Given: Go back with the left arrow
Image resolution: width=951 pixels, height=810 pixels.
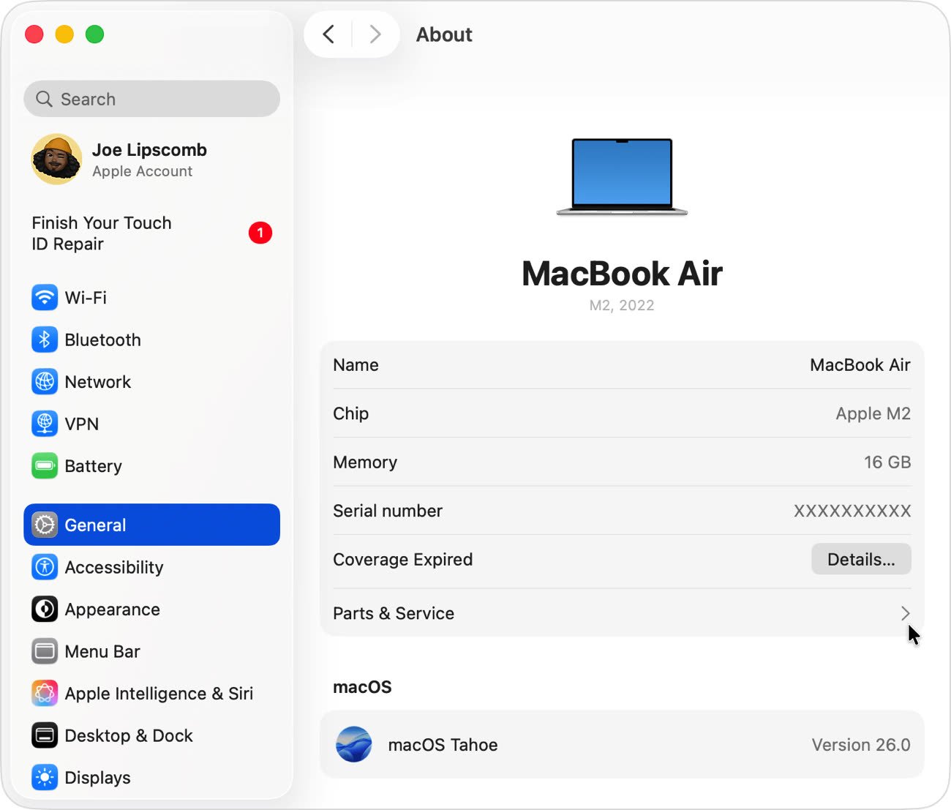Looking at the screenshot, I should [x=328, y=34].
